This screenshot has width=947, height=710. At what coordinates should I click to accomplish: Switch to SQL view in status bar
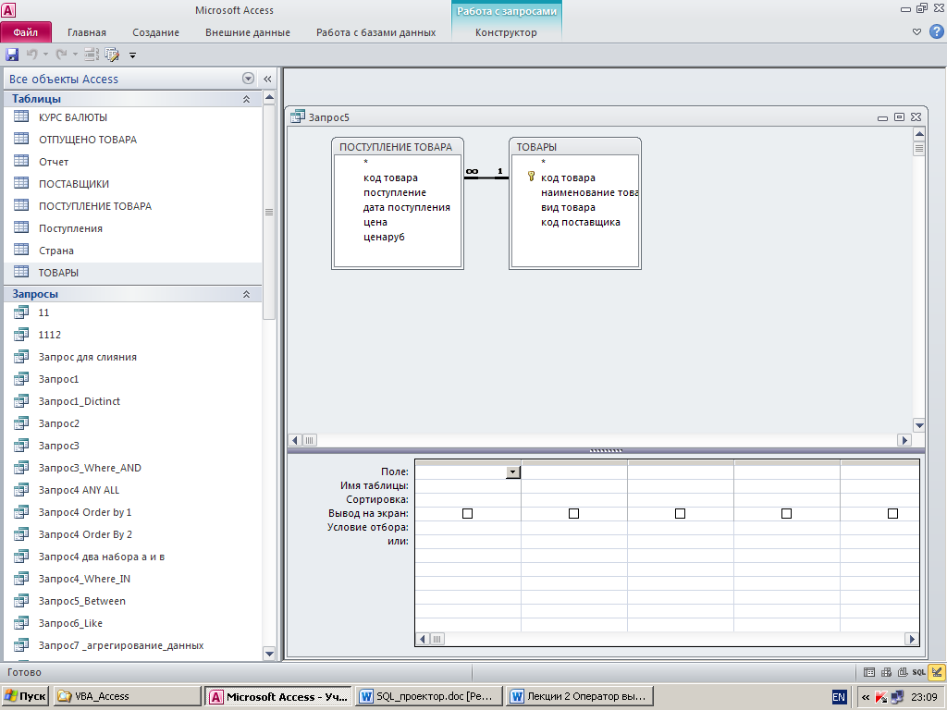[x=918, y=672]
